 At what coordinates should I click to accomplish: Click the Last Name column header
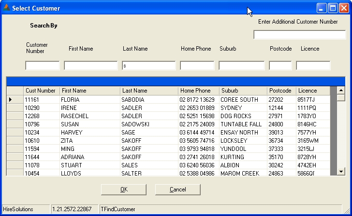coord(149,91)
